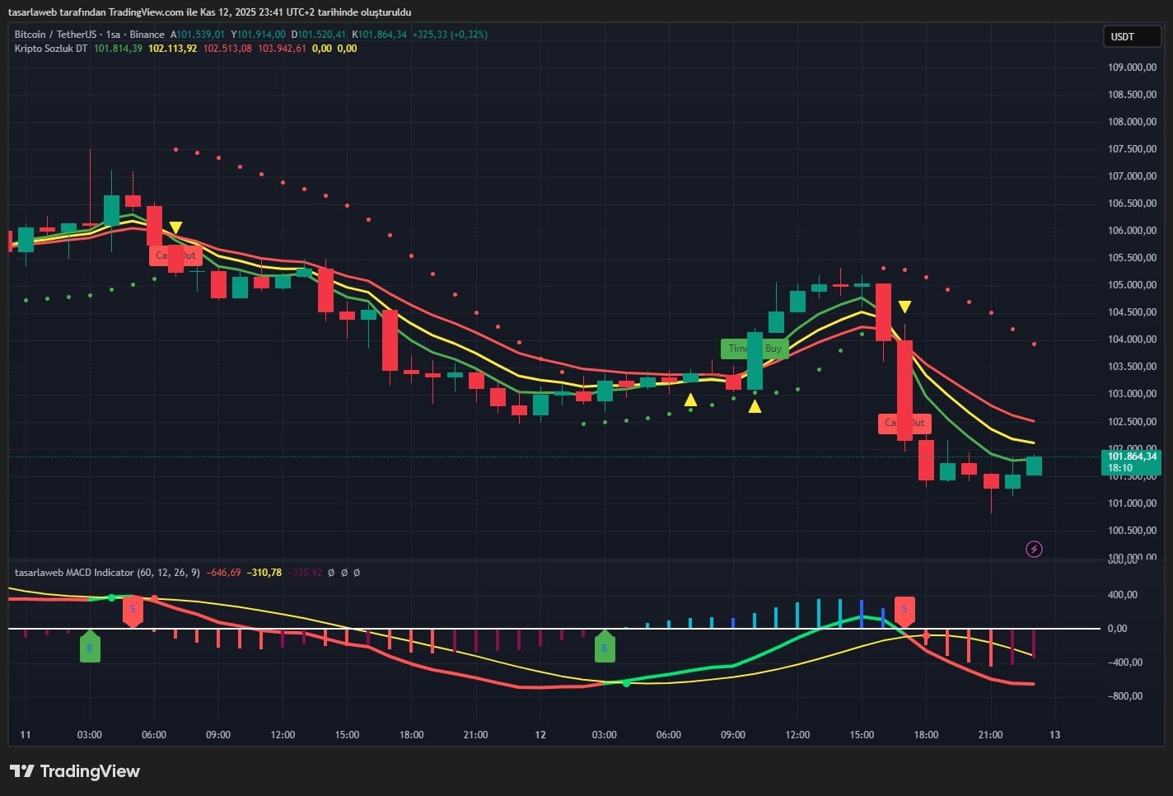1173x796 pixels.
Task: Toggle the last Ø icon in the MACD row
Action: click(356, 572)
